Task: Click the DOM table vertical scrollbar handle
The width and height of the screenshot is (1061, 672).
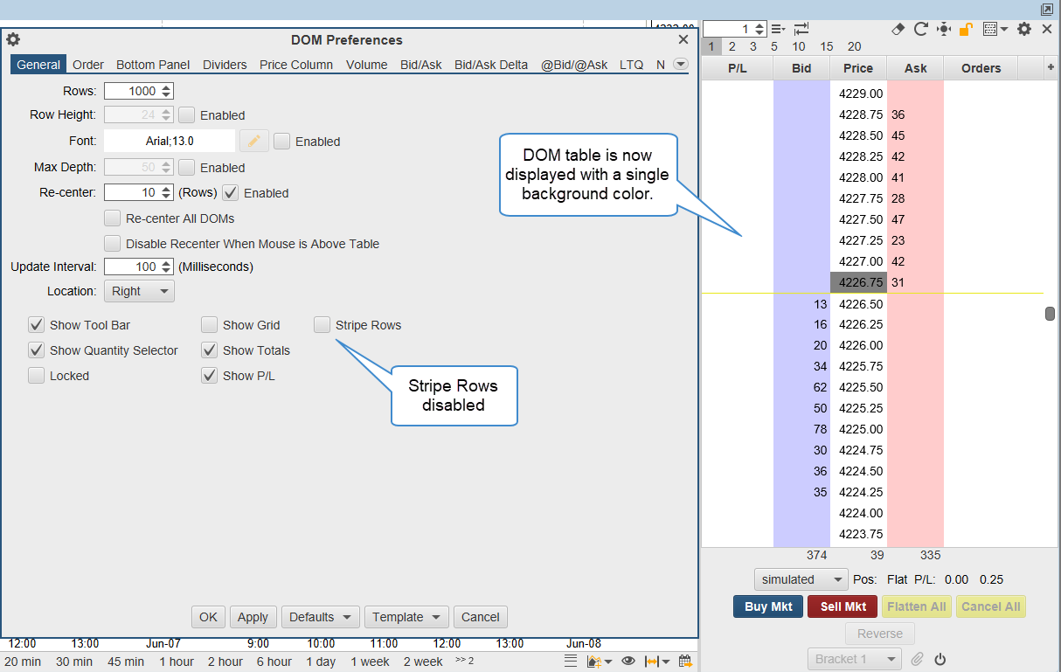Action: point(1050,314)
